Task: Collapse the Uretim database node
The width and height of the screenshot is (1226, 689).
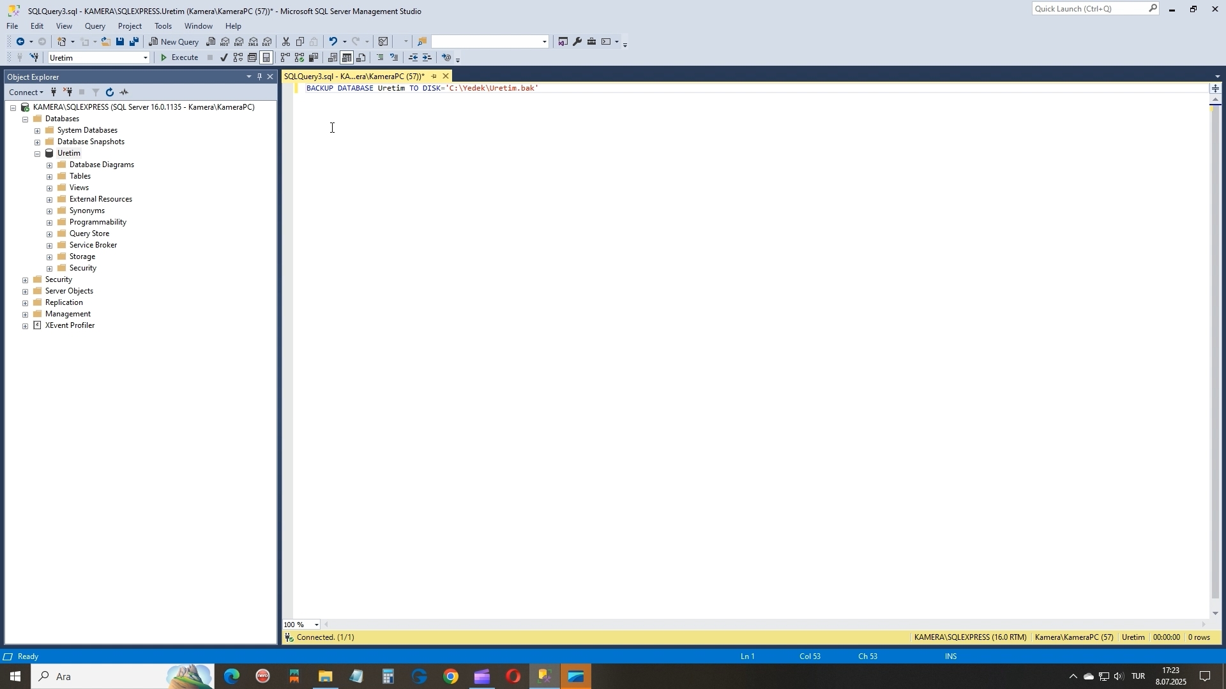Action: click(x=38, y=154)
